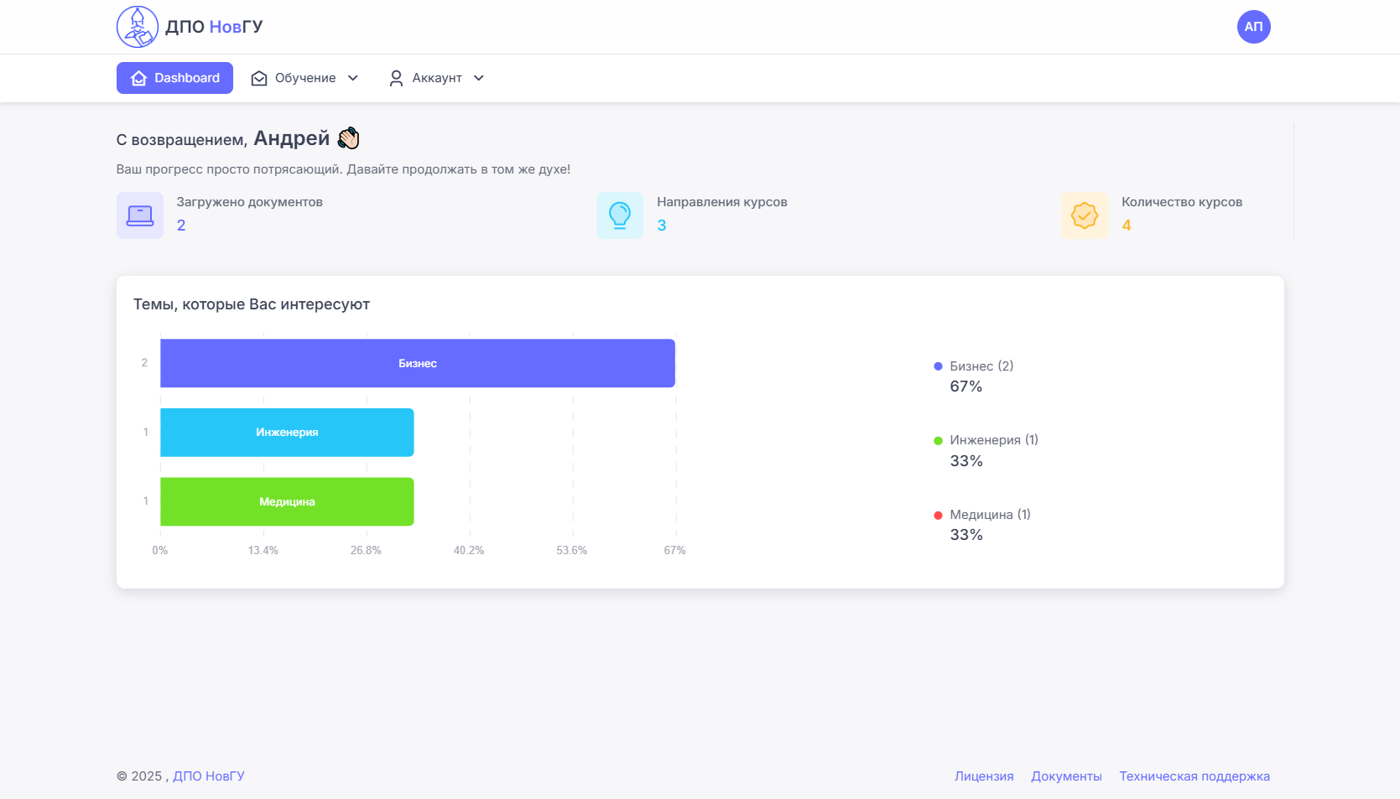Open the Техническая поддержка link

point(1194,776)
